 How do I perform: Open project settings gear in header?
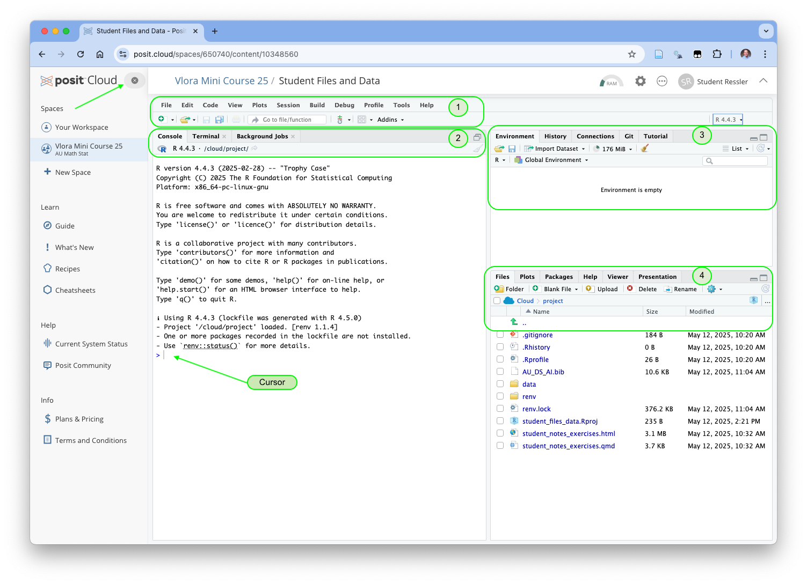[641, 81]
